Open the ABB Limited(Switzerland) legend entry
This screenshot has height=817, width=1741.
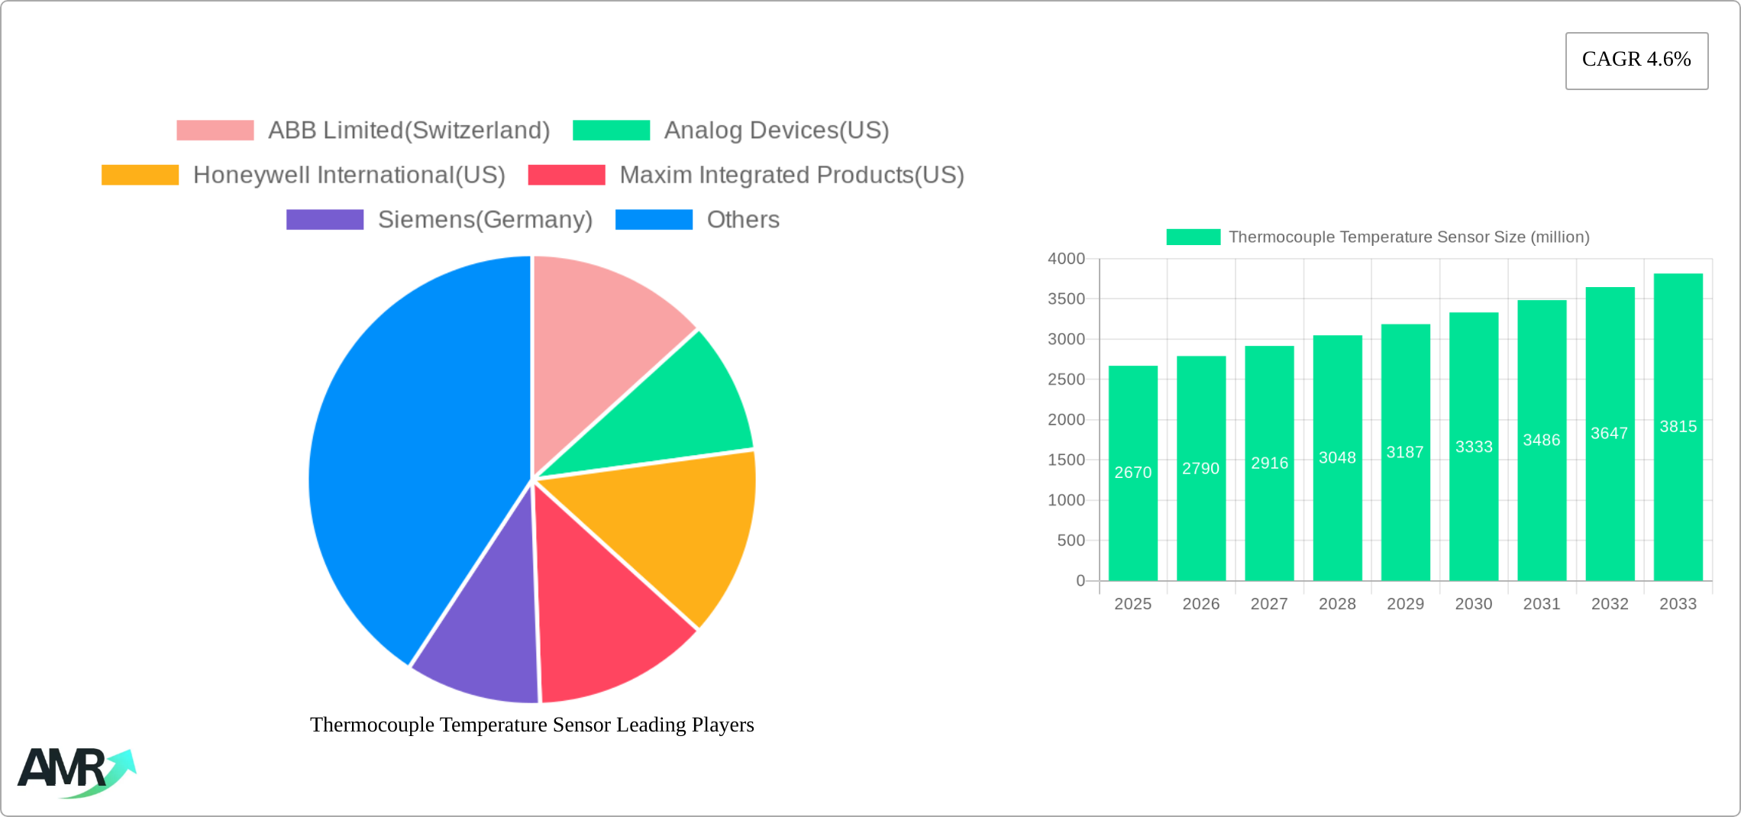tap(409, 130)
